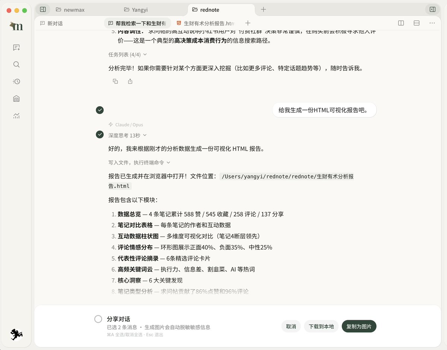Open conversation history via the clock icon

(x=16, y=81)
